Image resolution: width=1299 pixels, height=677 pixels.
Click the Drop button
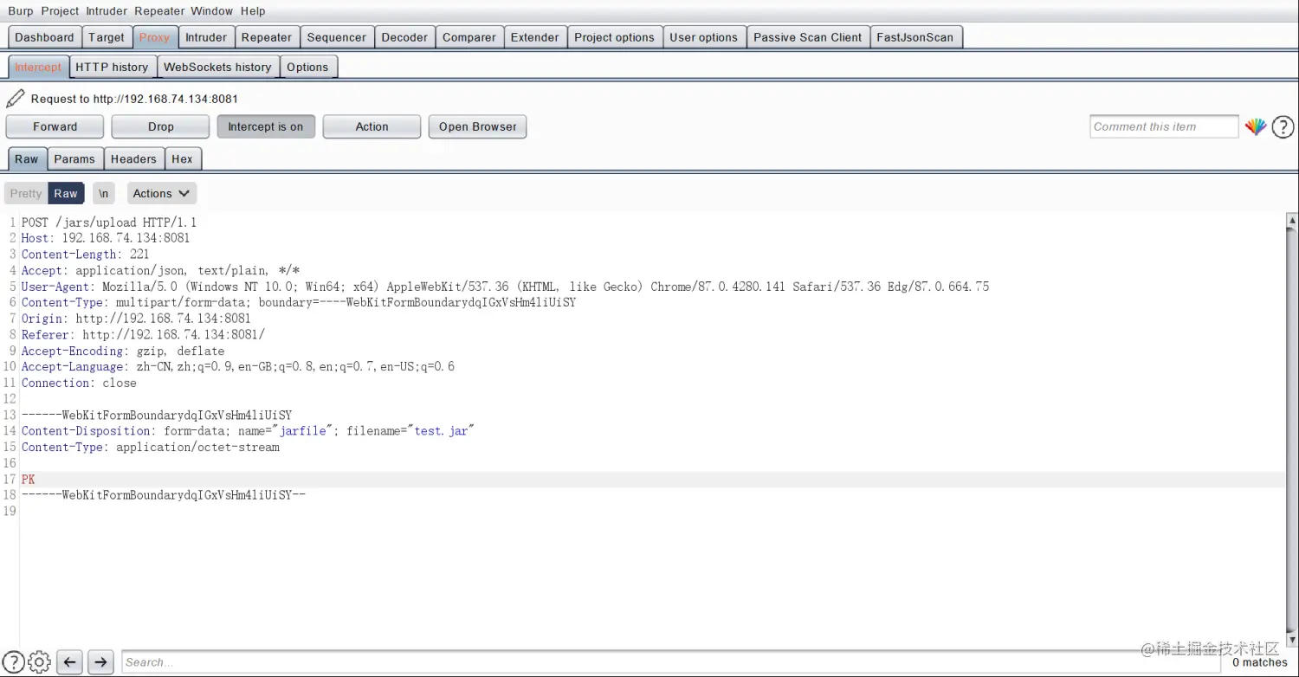click(161, 126)
